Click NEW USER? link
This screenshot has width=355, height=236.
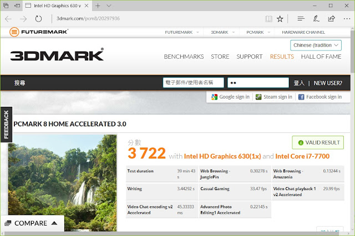pyautogui.click(x=328, y=83)
